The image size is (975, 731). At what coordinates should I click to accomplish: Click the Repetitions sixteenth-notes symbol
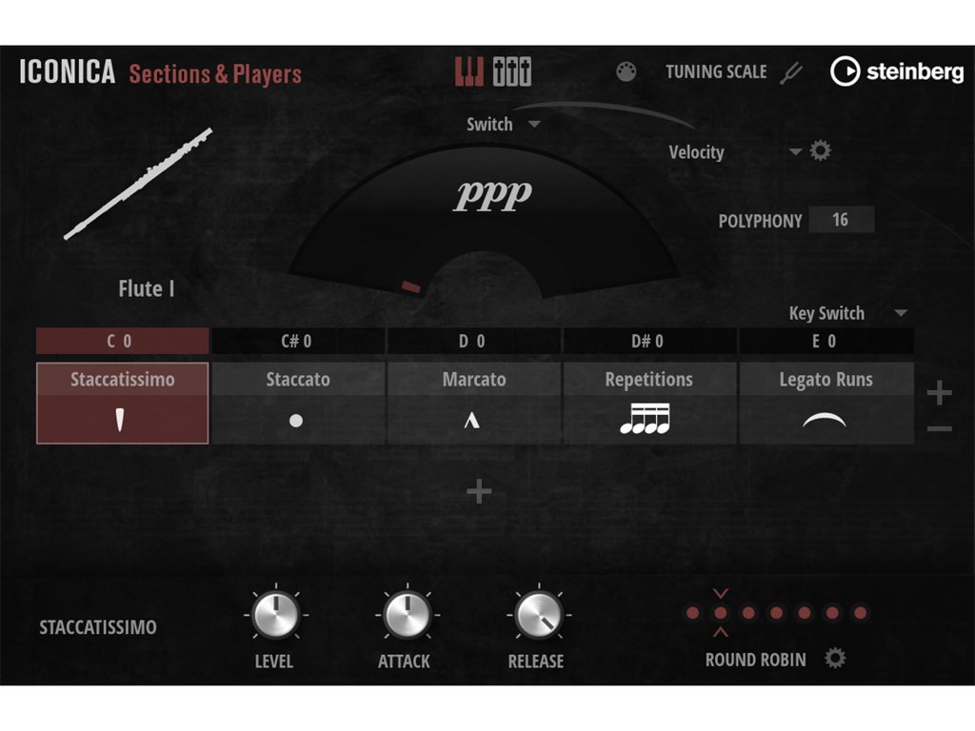646,419
